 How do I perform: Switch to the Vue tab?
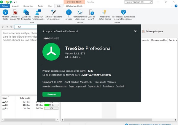click(50, 6)
